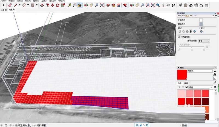Toggle Wireframe face style
This screenshot has width=219, height=127.
coord(180,32)
